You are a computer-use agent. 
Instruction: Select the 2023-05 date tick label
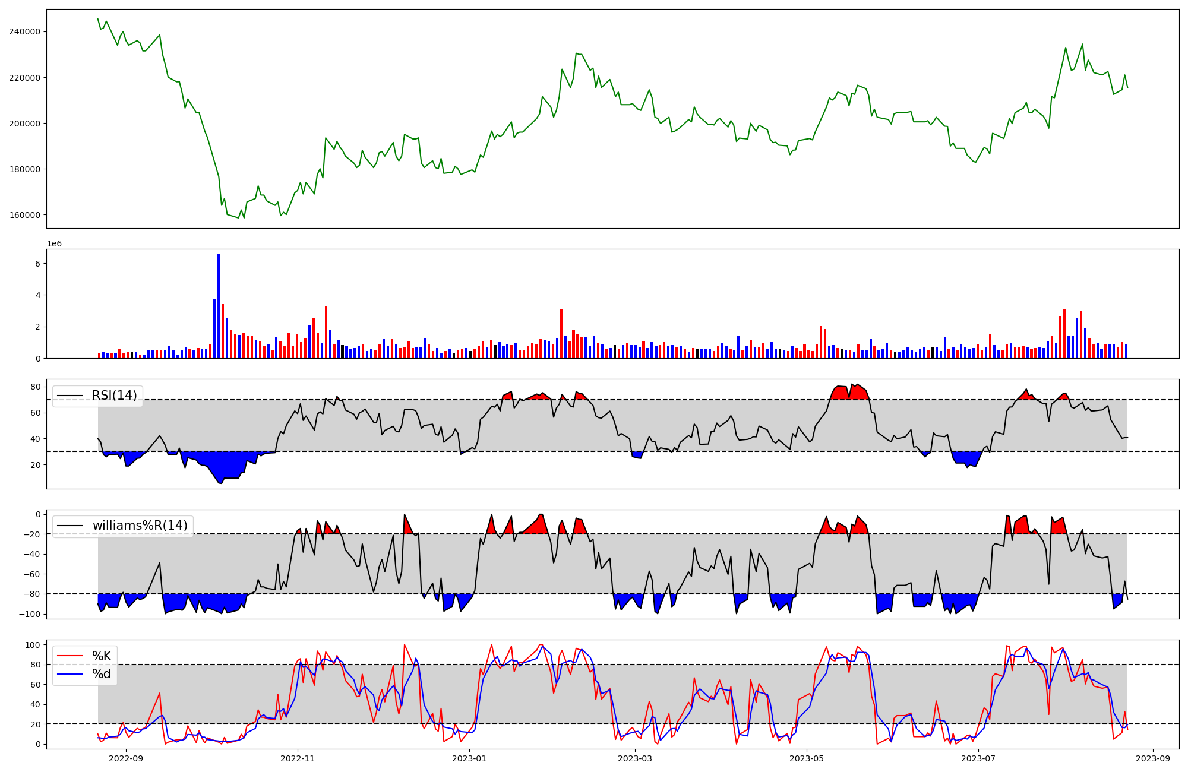click(x=807, y=758)
